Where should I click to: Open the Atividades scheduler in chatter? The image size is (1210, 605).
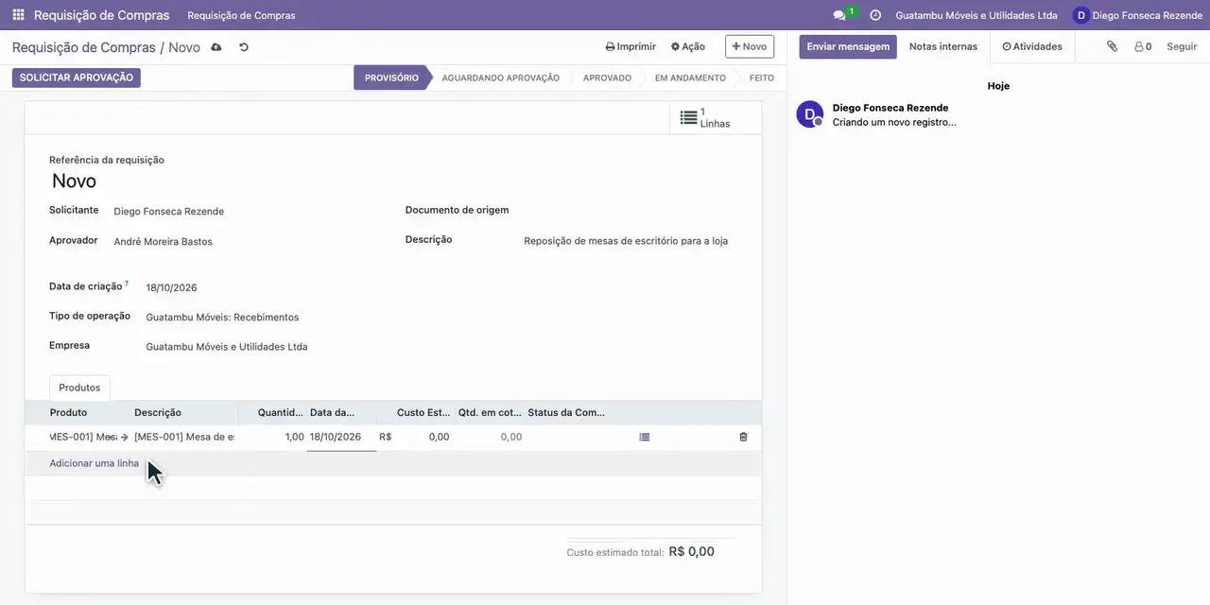coord(1032,46)
